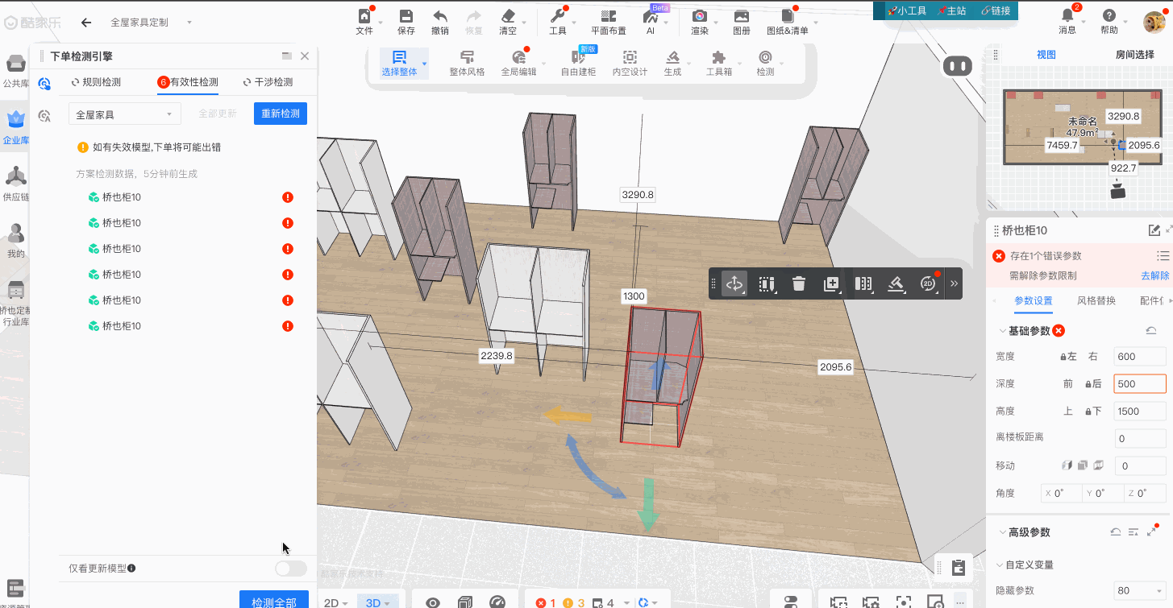Toggle the 仅看更新模型 switch
The image size is (1173, 608).
tap(290, 569)
